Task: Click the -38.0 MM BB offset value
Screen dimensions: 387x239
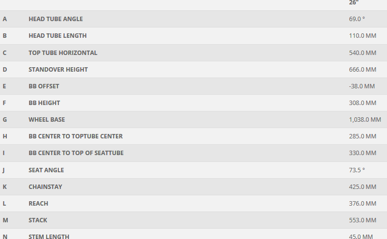Action: [362, 86]
